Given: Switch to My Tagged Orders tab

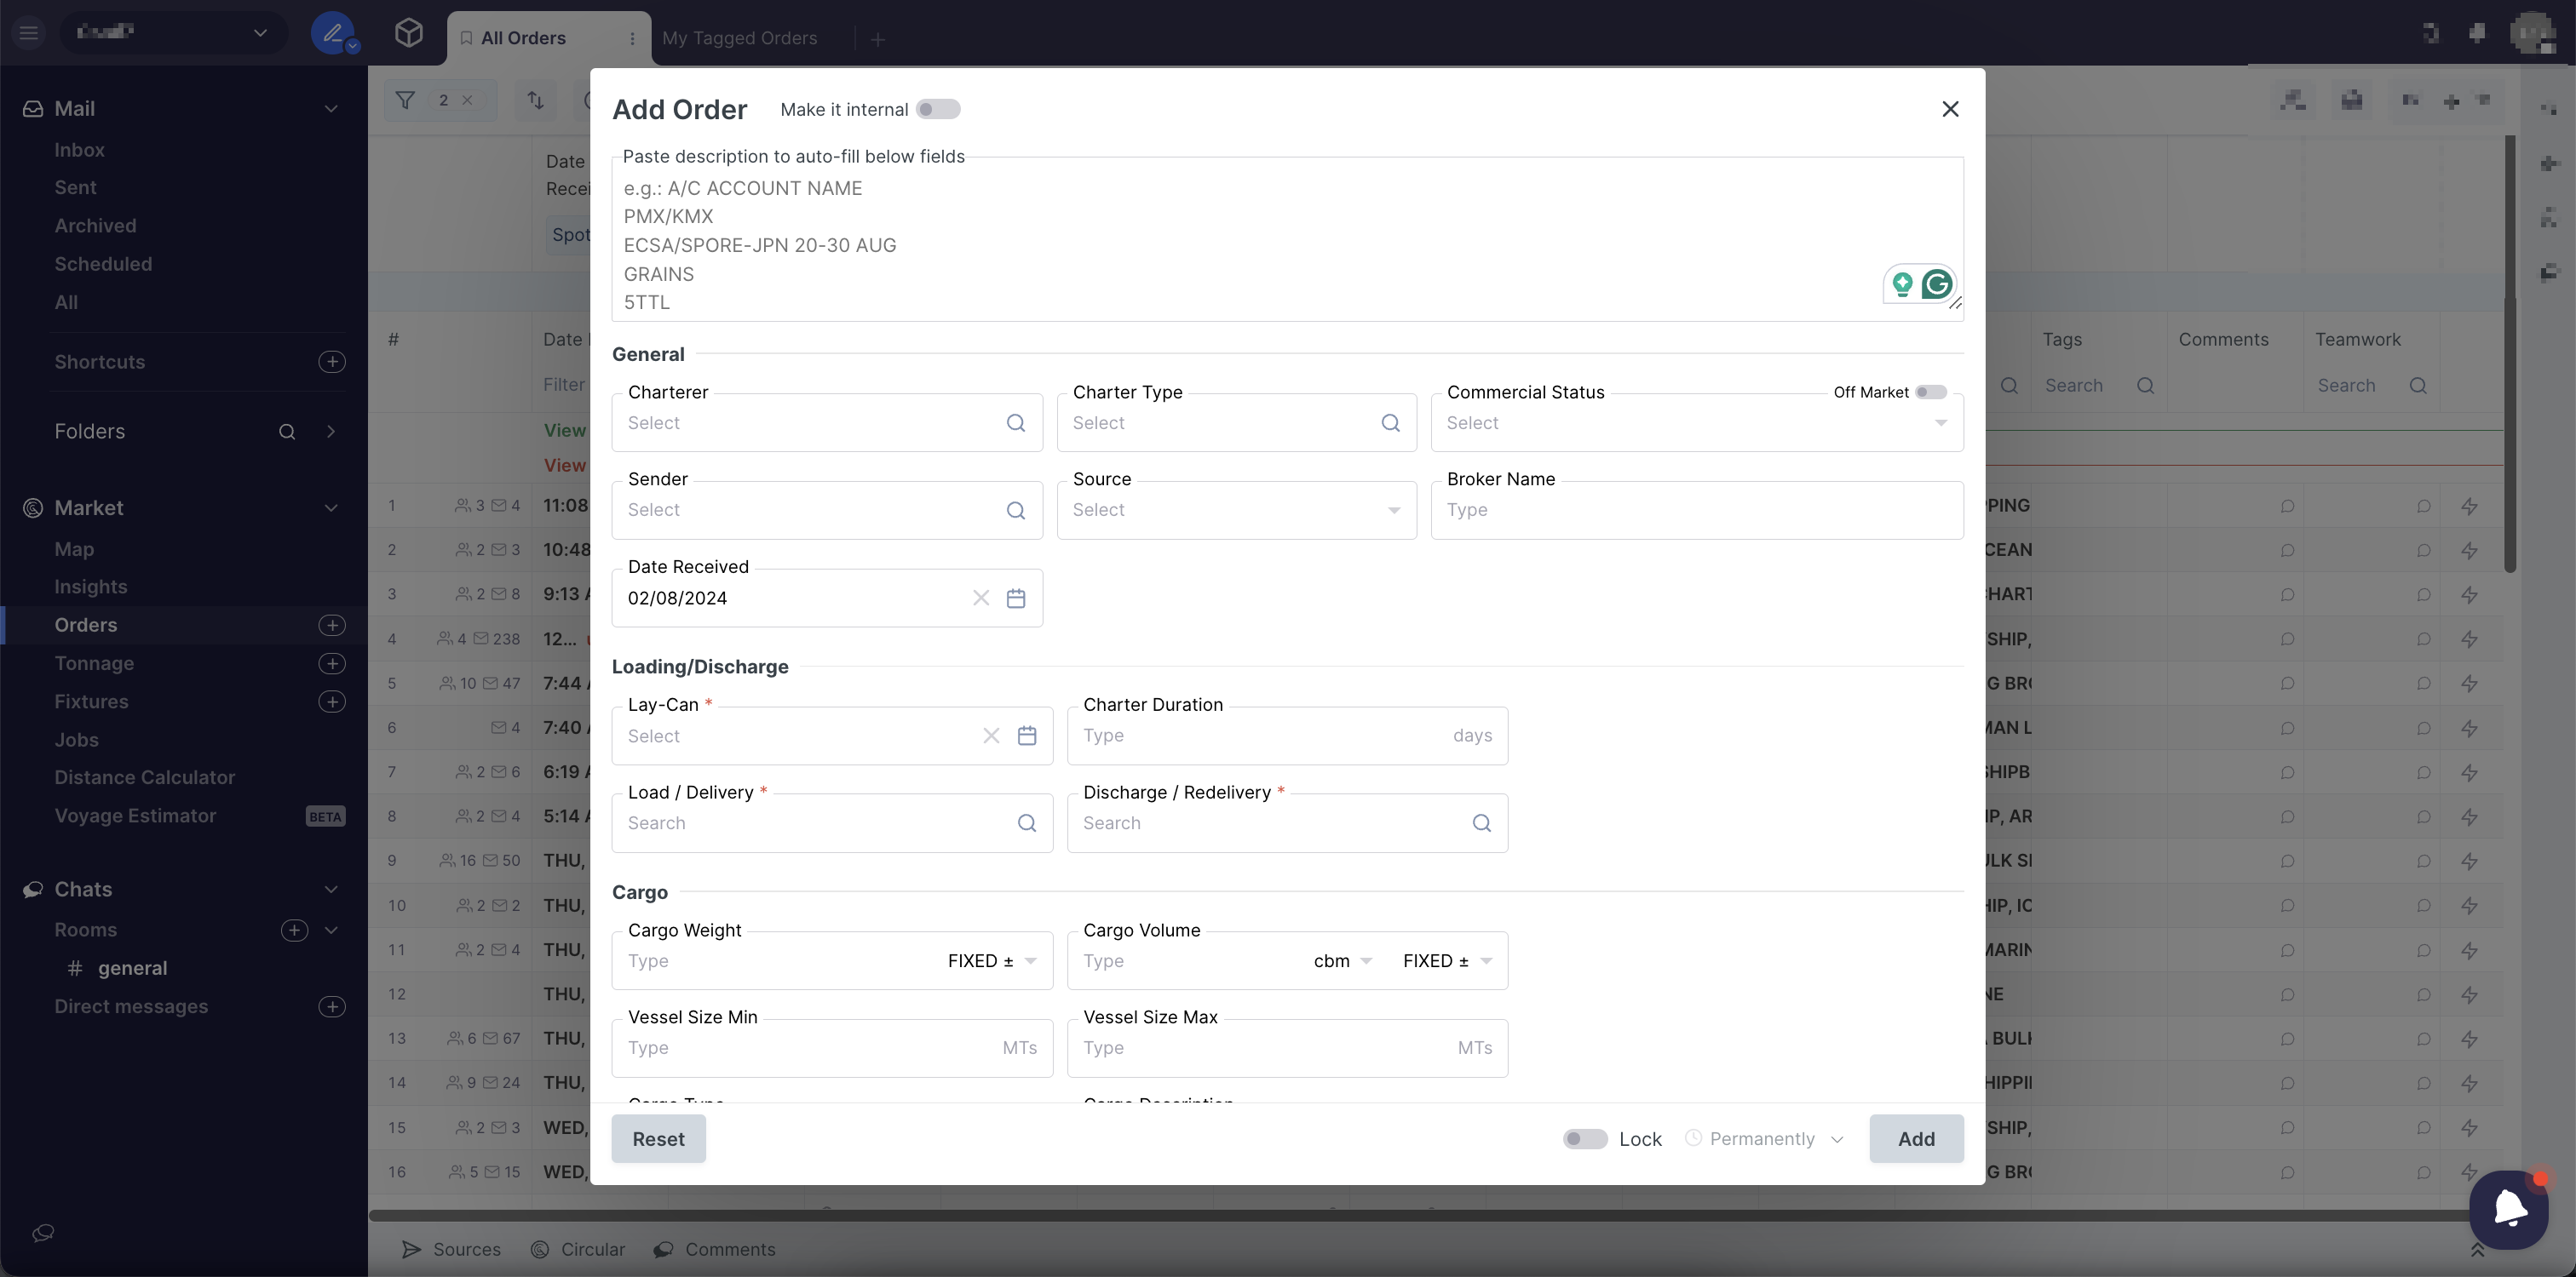Looking at the screenshot, I should click(739, 39).
